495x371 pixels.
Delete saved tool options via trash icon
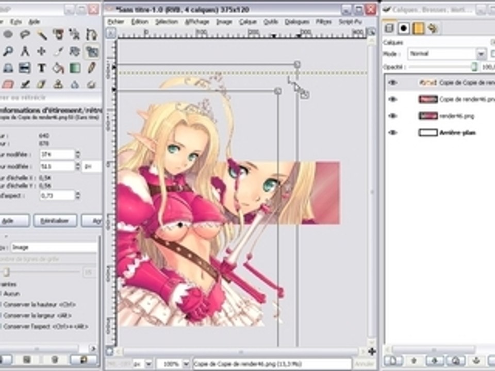[x=55, y=360]
